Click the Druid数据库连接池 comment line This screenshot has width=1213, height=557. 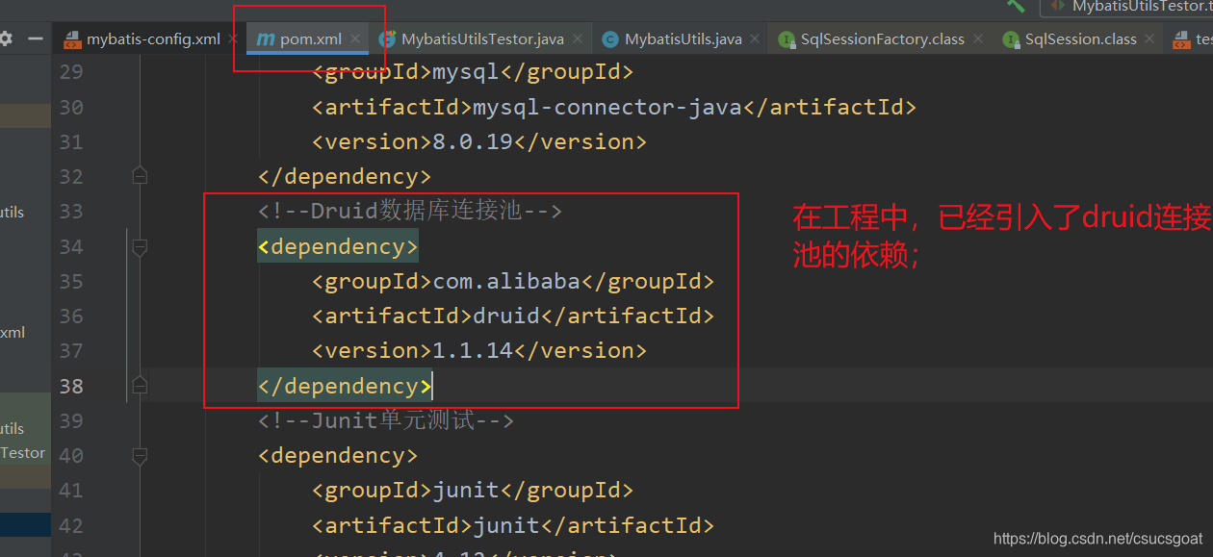pyautogui.click(x=409, y=211)
